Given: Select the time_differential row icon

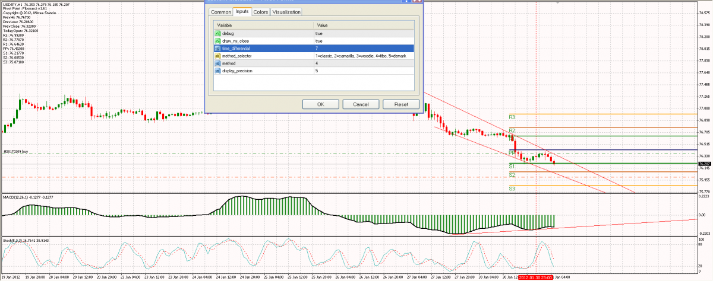Looking at the screenshot, I should click(217, 48).
